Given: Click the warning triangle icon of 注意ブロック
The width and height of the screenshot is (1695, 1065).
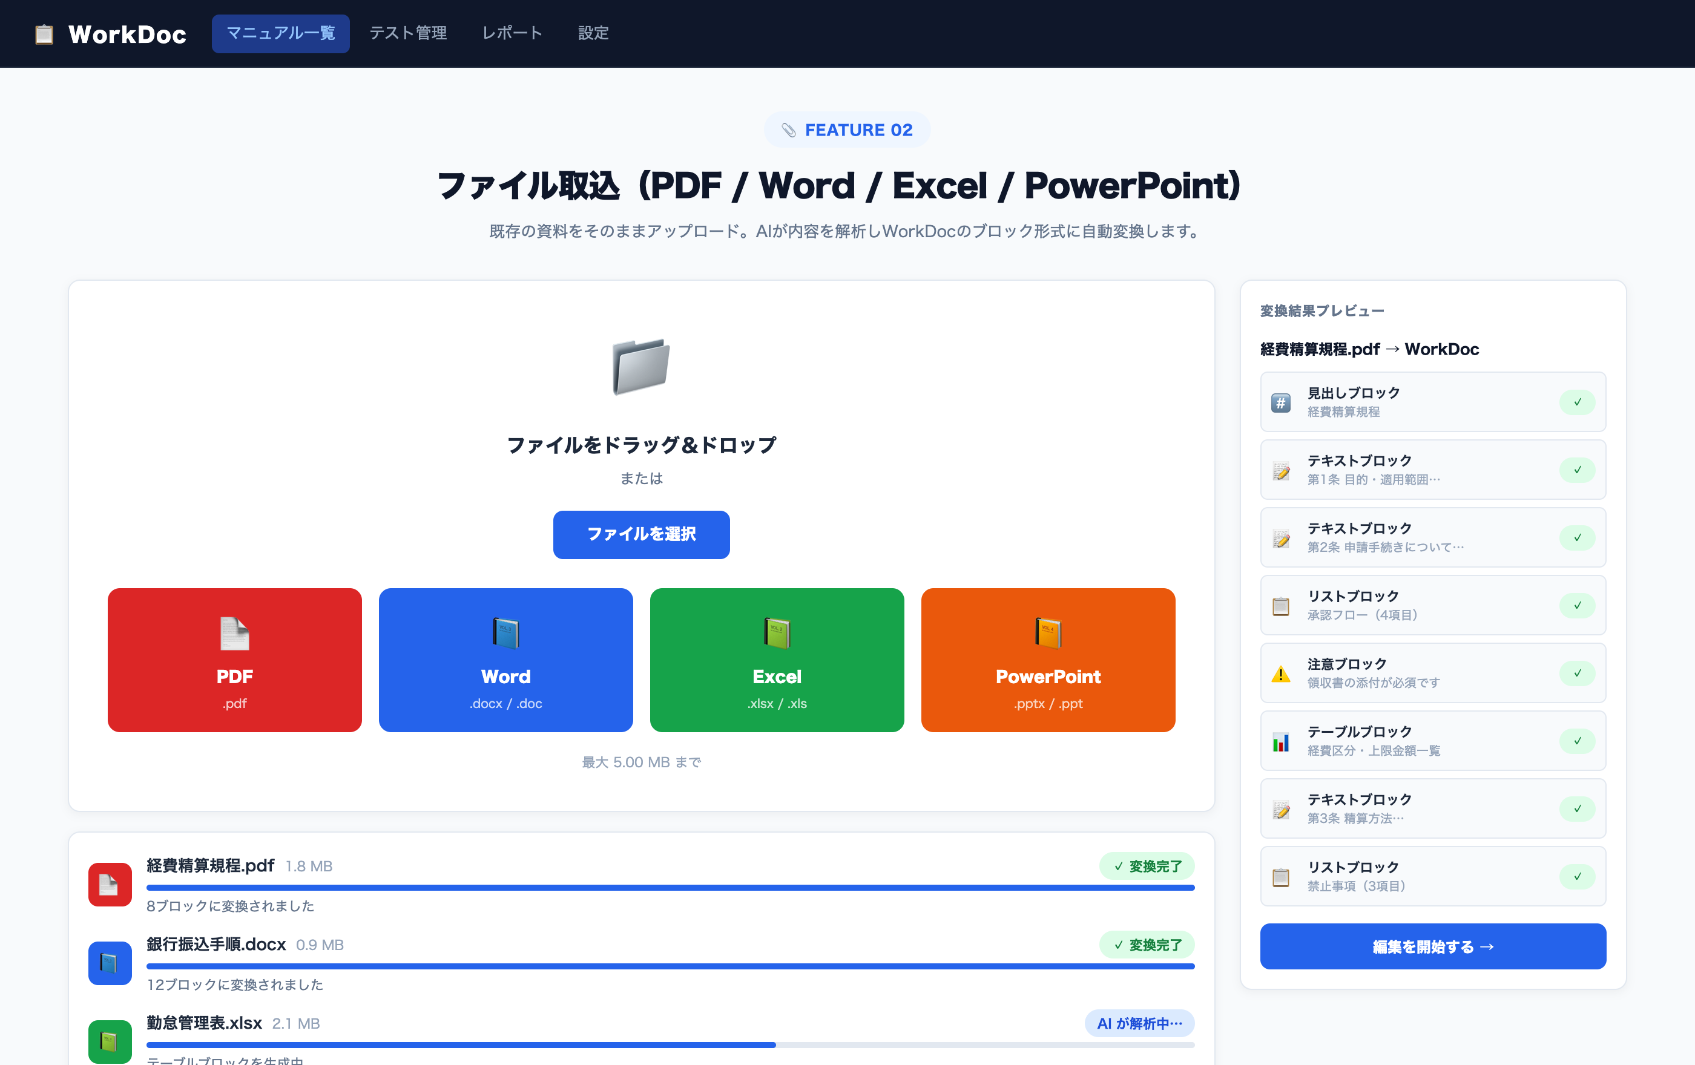Looking at the screenshot, I should coord(1281,674).
